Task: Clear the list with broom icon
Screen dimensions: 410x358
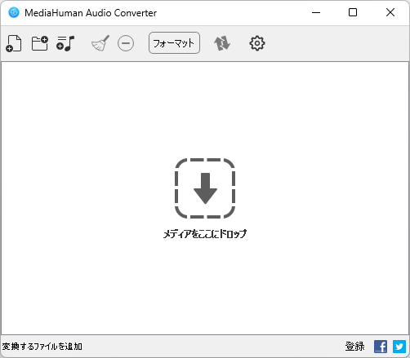Action: 100,43
